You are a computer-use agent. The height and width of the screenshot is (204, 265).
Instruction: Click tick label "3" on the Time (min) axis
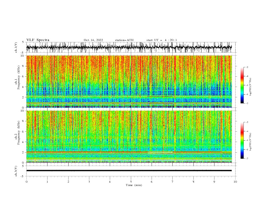(89, 182)
